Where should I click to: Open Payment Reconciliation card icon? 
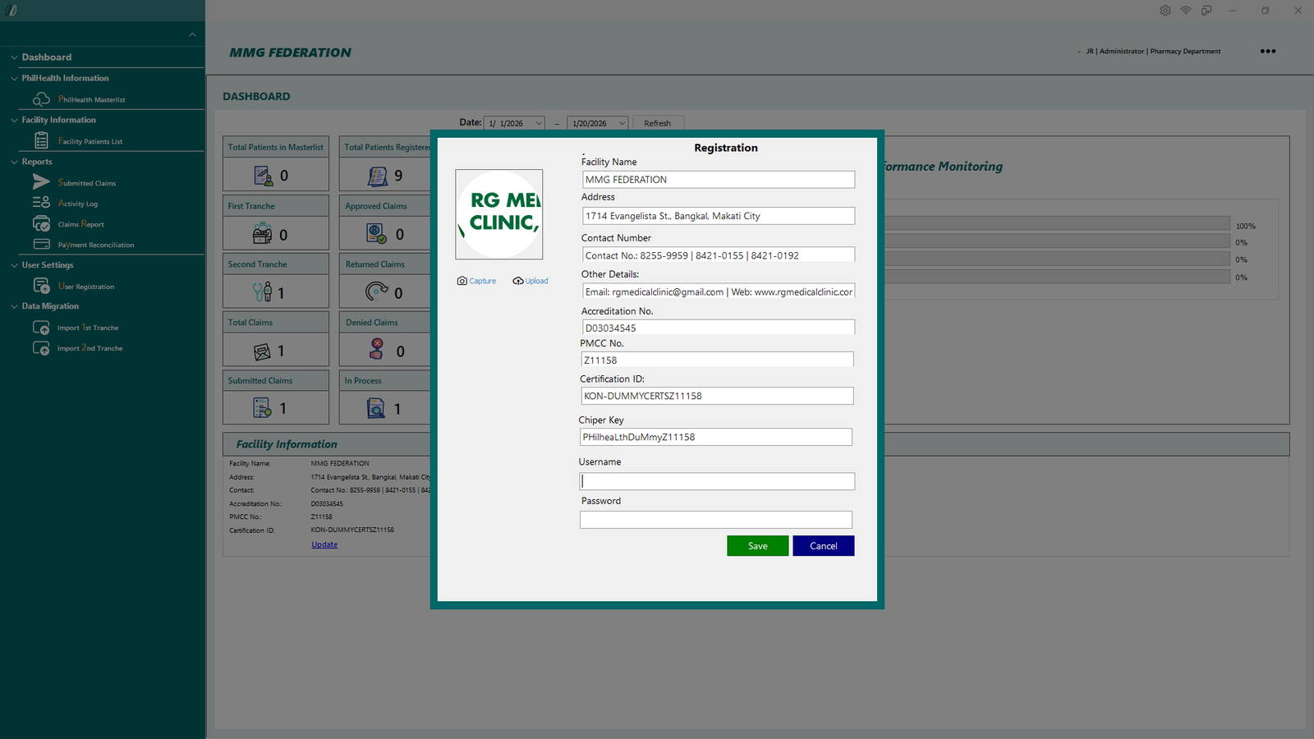point(41,244)
